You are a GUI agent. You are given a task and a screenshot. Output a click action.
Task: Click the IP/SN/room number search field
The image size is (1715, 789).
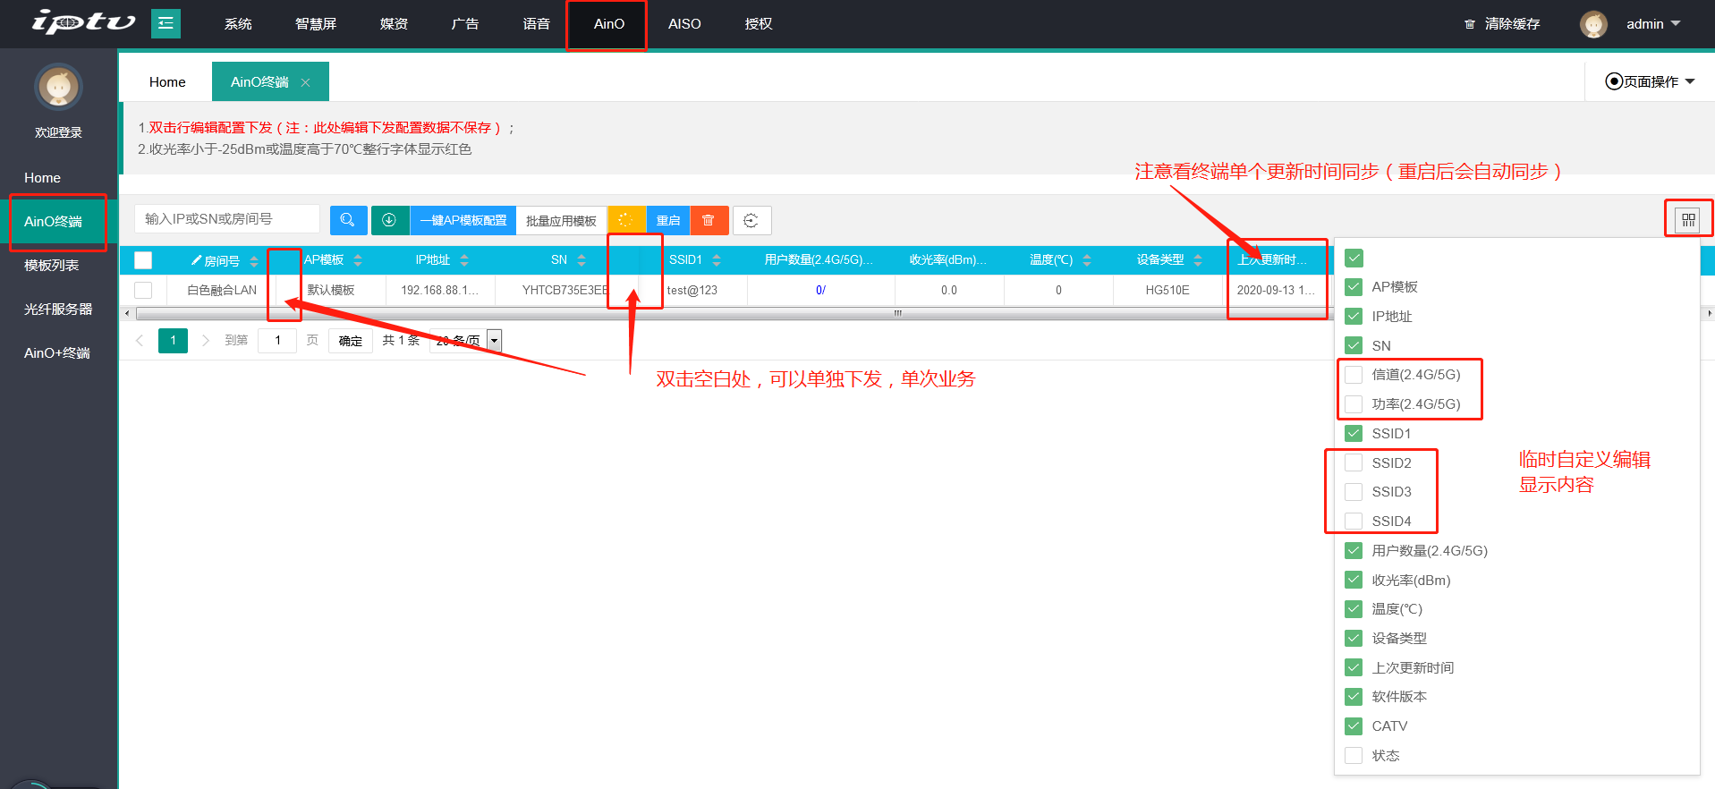[227, 219]
